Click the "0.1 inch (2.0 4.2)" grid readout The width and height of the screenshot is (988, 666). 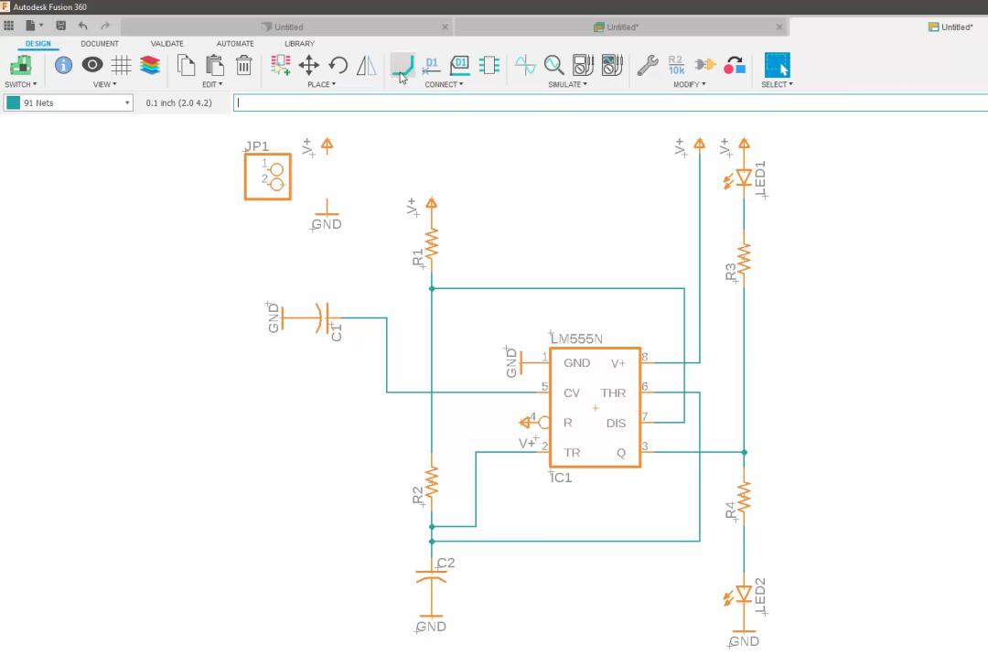point(179,102)
